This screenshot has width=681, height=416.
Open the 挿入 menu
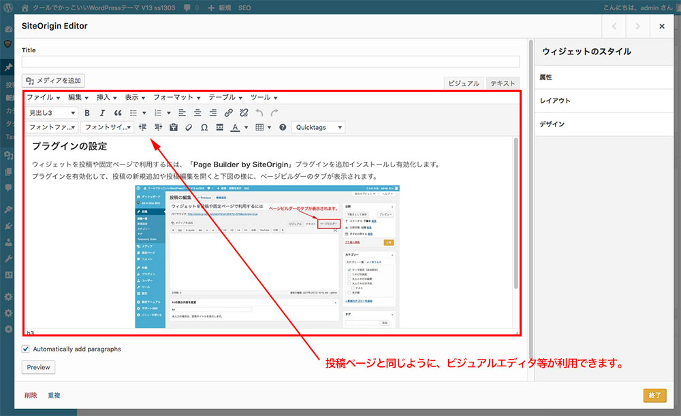(x=106, y=97)
